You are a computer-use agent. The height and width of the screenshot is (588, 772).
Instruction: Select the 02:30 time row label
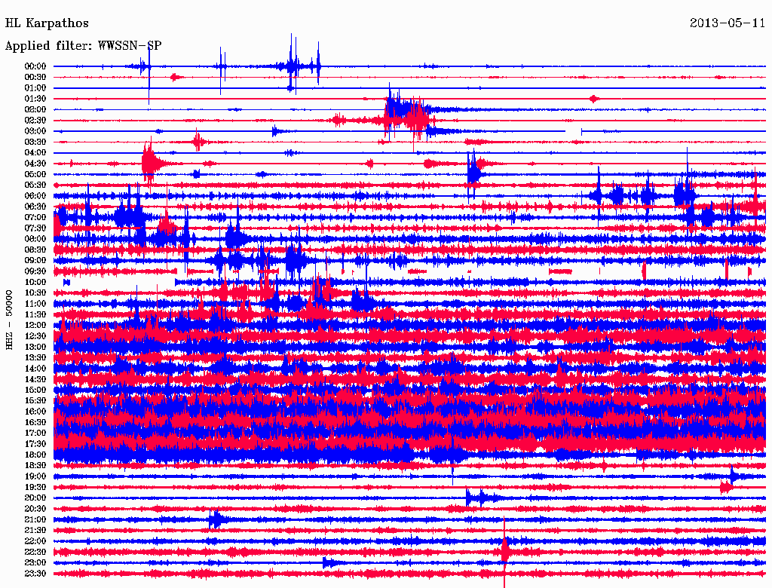click(x=35, y=121)
